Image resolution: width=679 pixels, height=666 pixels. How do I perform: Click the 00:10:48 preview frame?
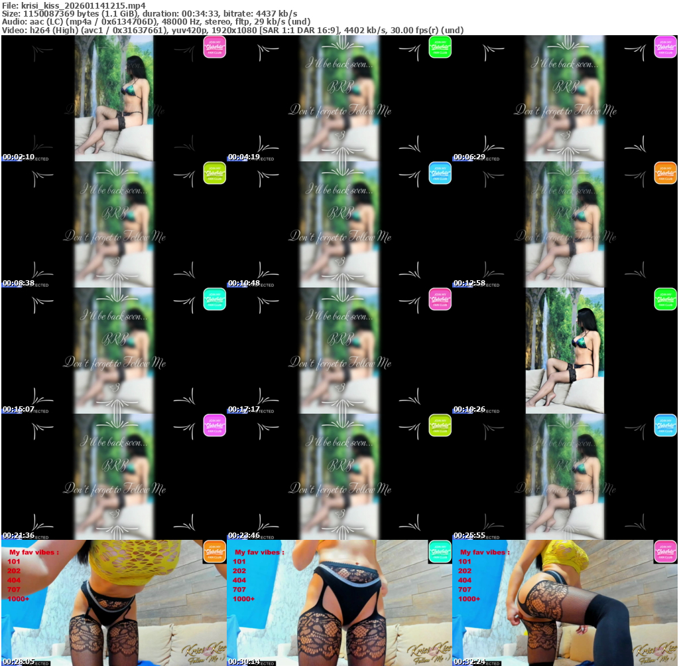coord(339,224)
